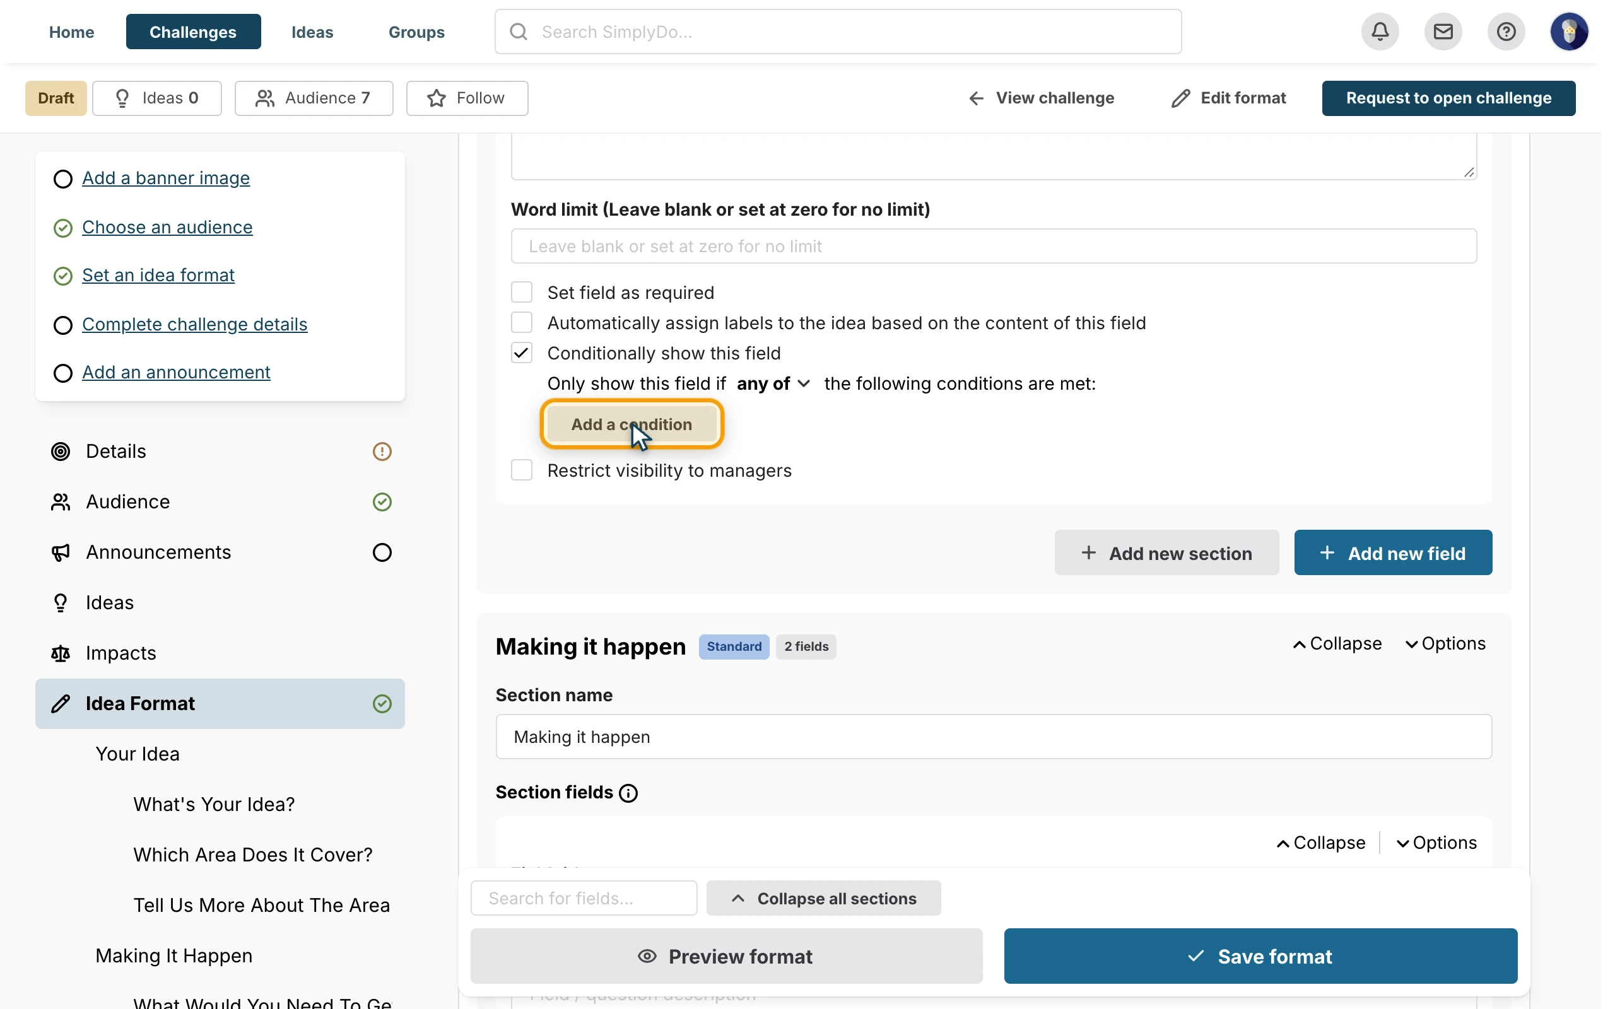
Task: Click Add a condition button
Action: click(x=631, y=424)
